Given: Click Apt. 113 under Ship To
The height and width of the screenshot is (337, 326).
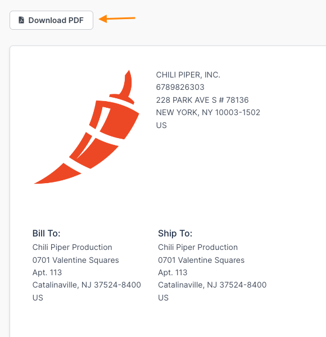Looking at the screenshot, I should pos(173,272).
